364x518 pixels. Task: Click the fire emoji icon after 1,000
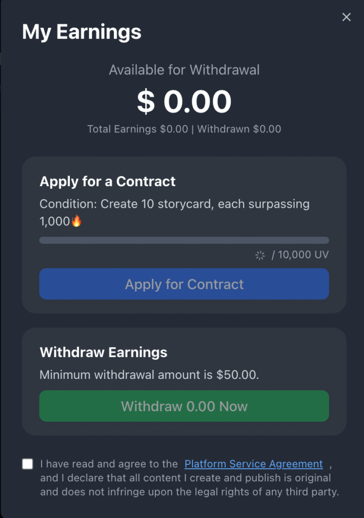pyautogui.click(x=76, y=221)
